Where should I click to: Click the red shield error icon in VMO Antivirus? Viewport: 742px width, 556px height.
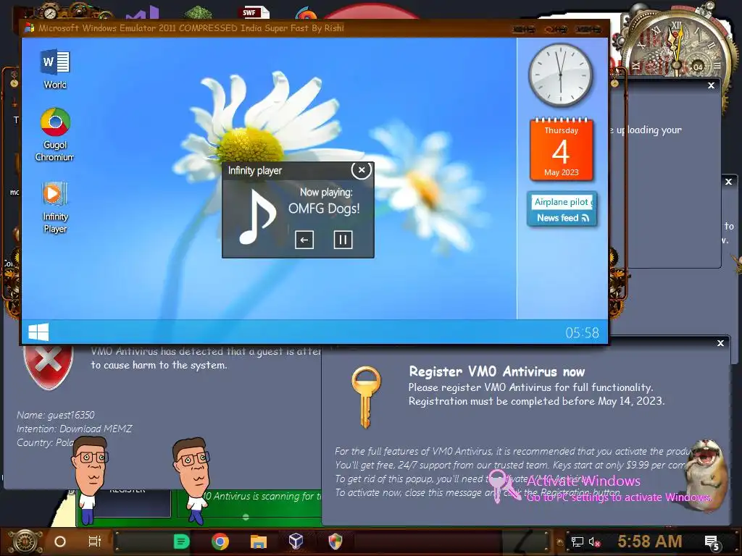point(48,368)
